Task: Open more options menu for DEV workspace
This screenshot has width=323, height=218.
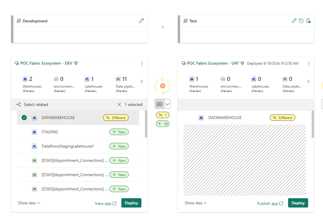Action: pos(142,64)
